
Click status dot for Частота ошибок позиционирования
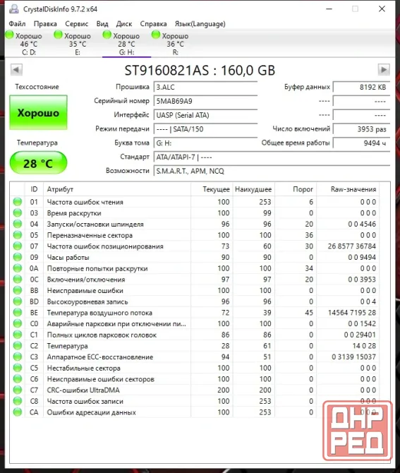(18, 246)
